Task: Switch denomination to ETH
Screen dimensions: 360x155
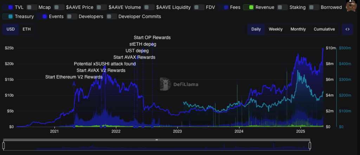Action: (26, 29)
